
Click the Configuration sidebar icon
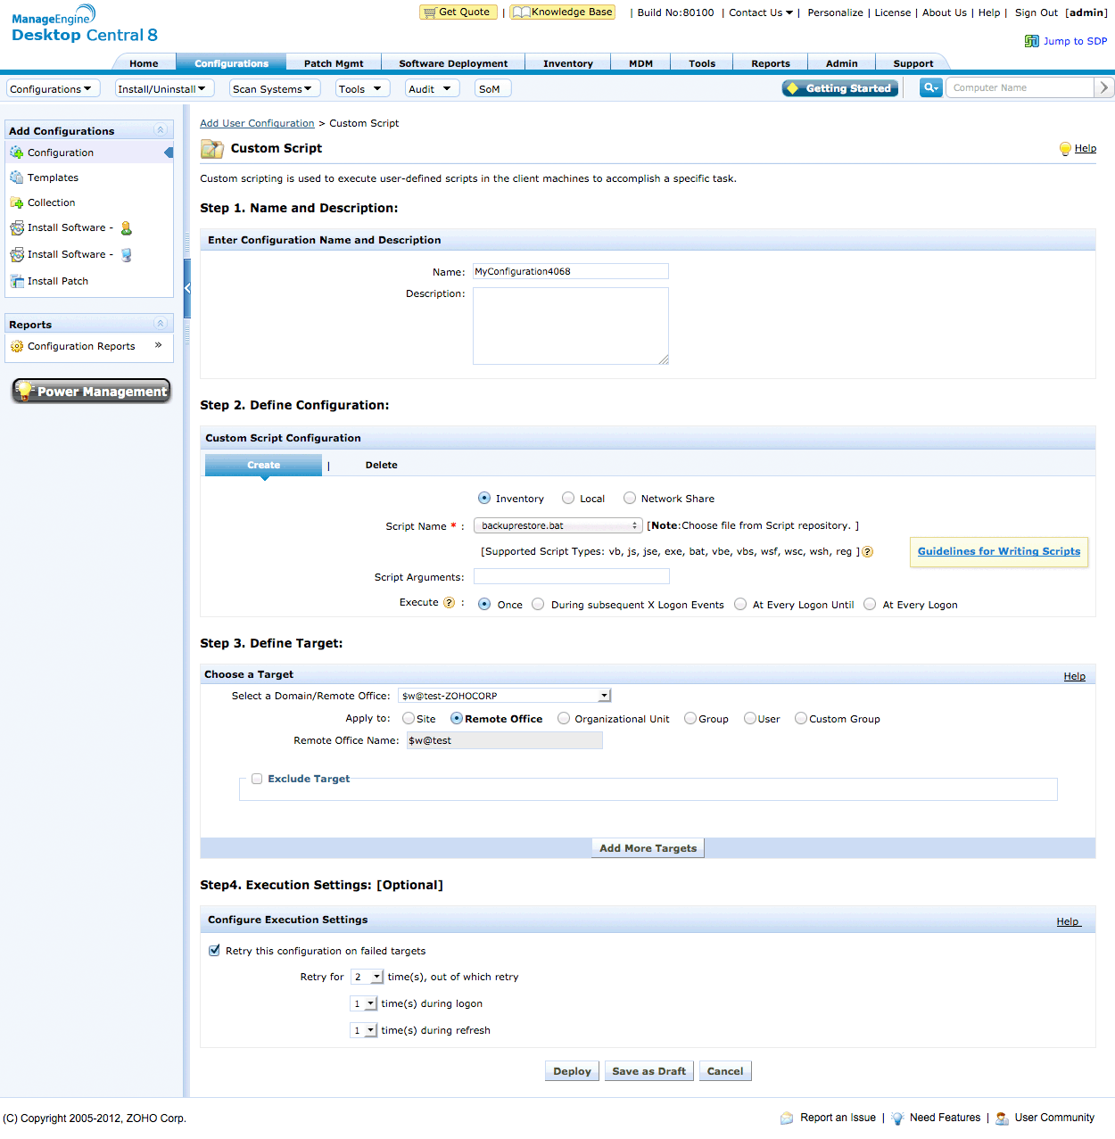point(17,153)
